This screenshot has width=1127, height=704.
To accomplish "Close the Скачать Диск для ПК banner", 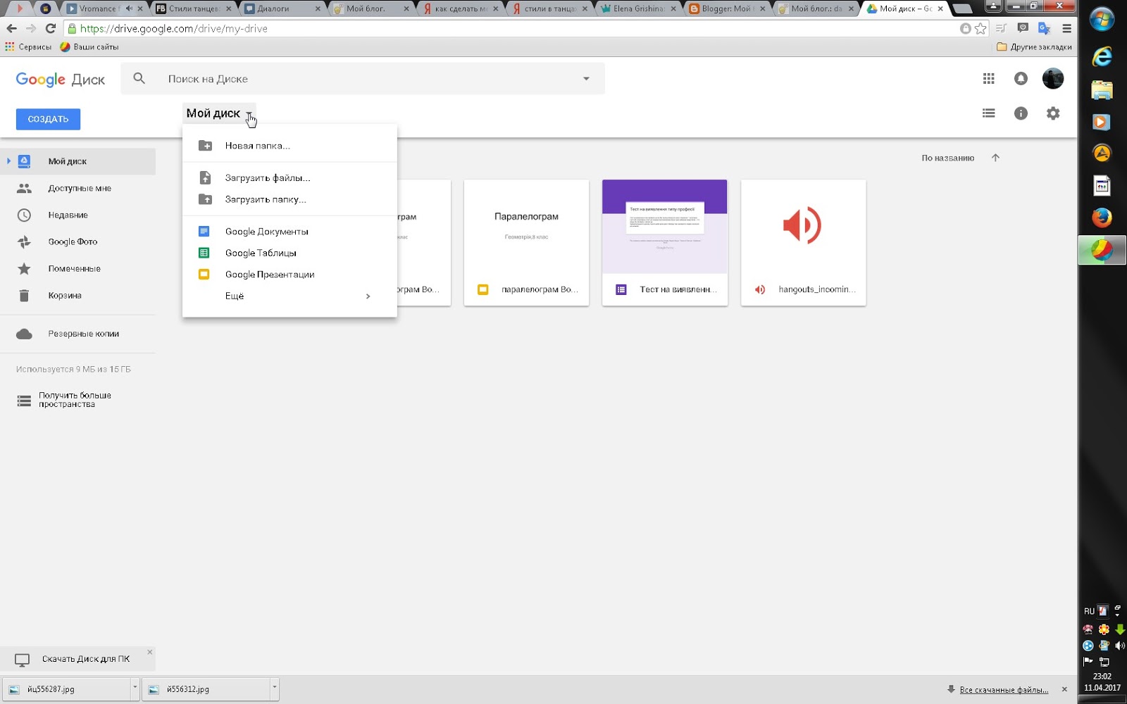I will click(x=149, y=653).
